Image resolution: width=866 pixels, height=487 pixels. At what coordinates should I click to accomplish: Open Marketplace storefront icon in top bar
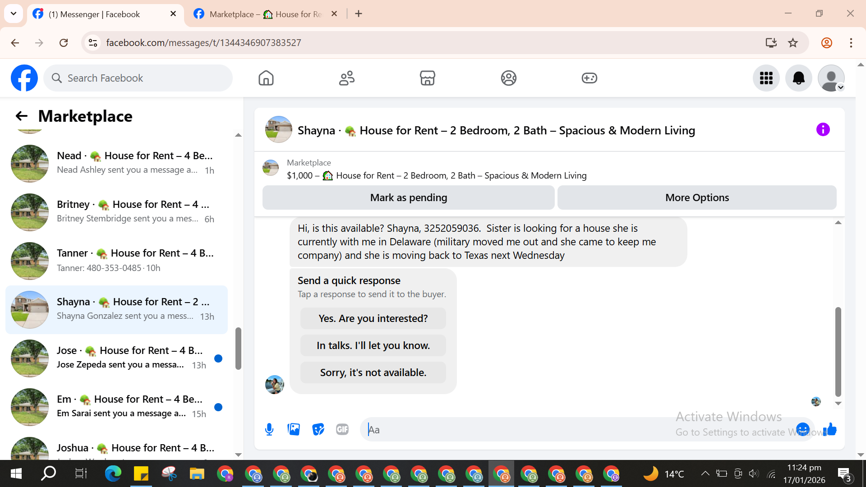427,78
